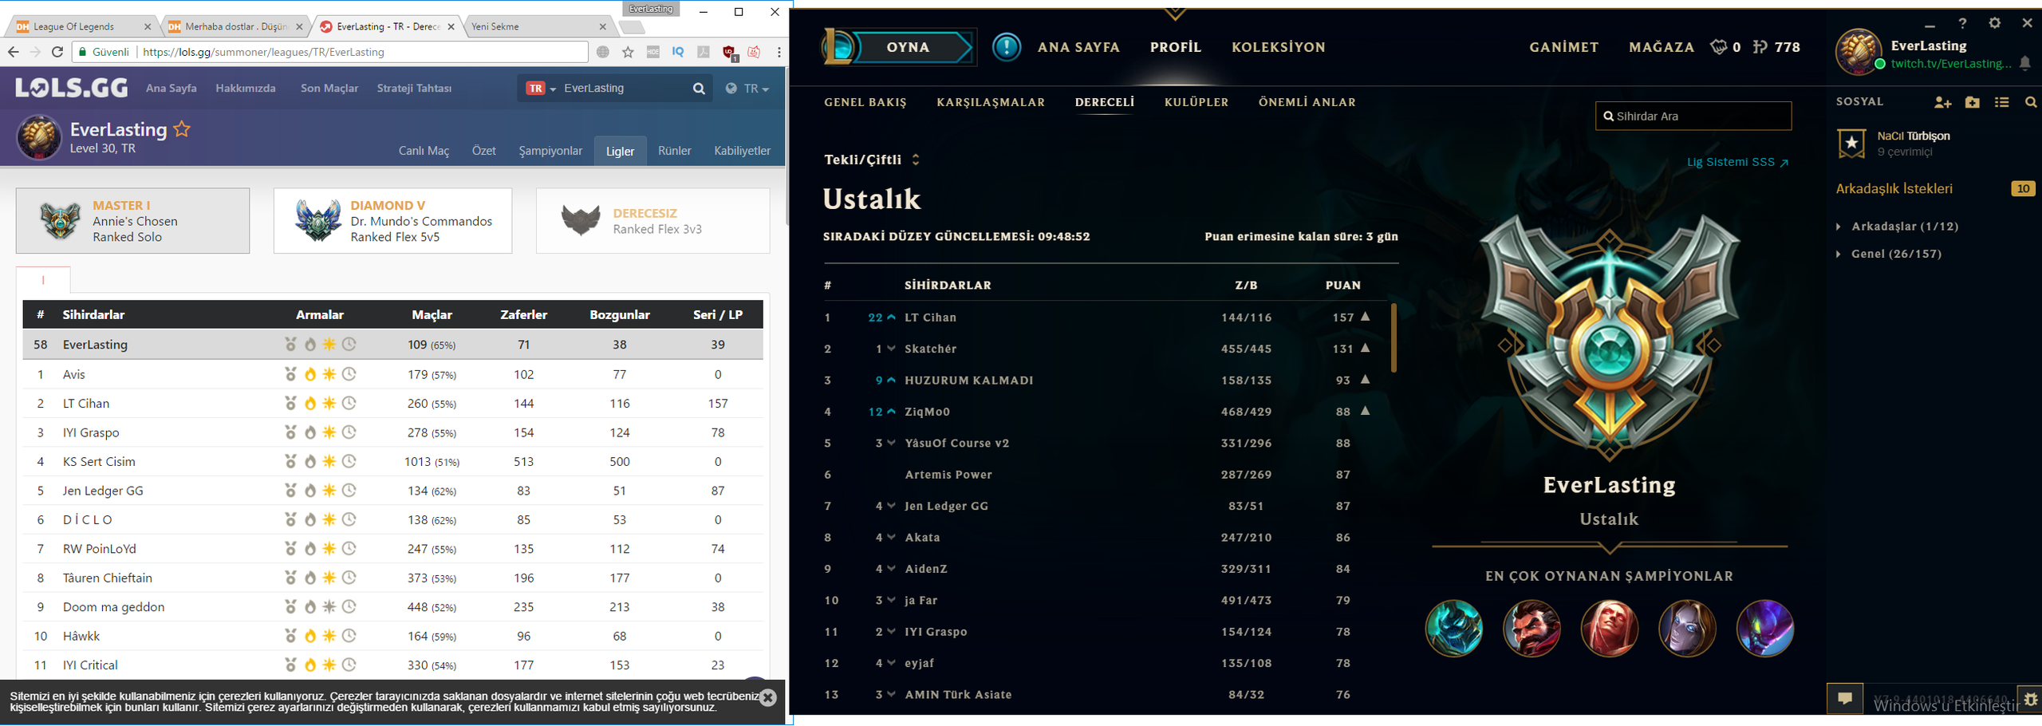This screenshot has width=2042, height=726.
Task: Open the ÖNEMLİ ANLAR profile tab
Action: pyautogui.click(x=1307, y=102)
